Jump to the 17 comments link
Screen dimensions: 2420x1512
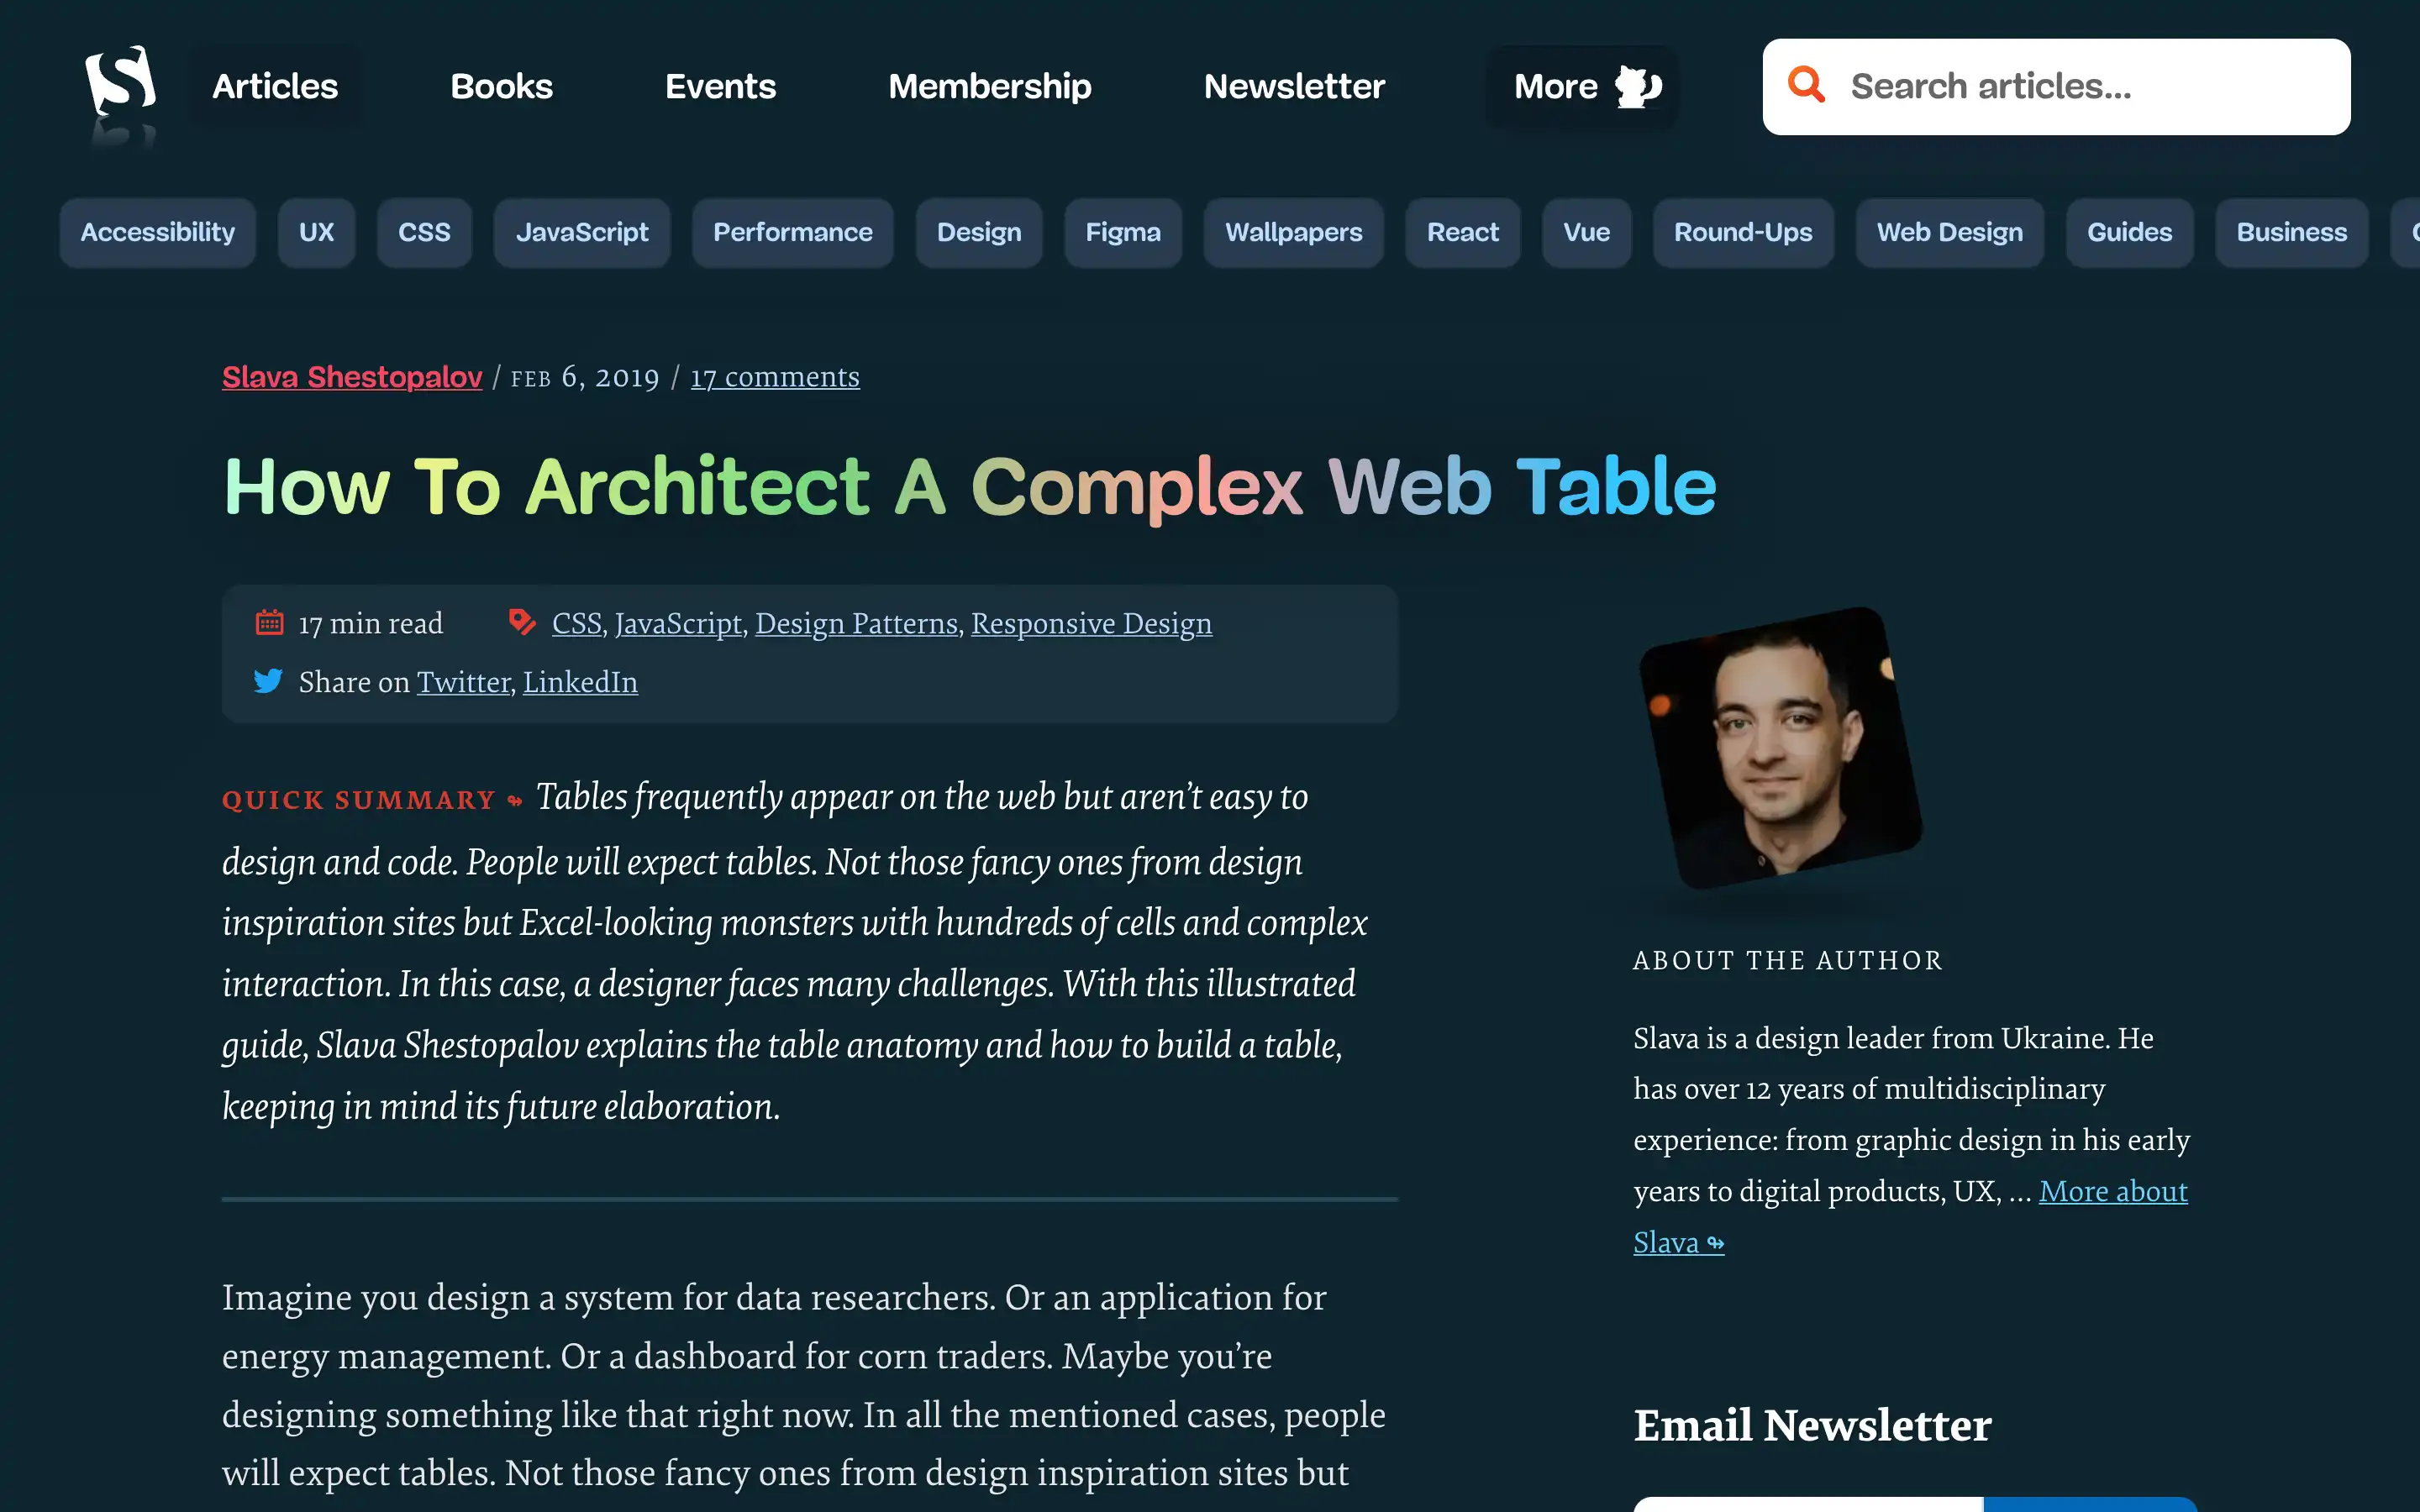[x=774, y=377]
